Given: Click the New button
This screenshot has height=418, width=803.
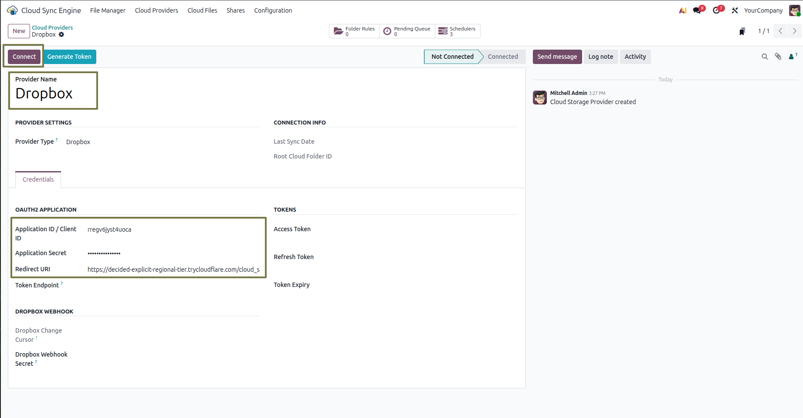Looking at the screenshot, I should tap(19, 31).
